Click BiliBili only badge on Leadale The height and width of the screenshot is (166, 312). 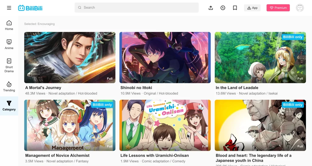(293, 37)
